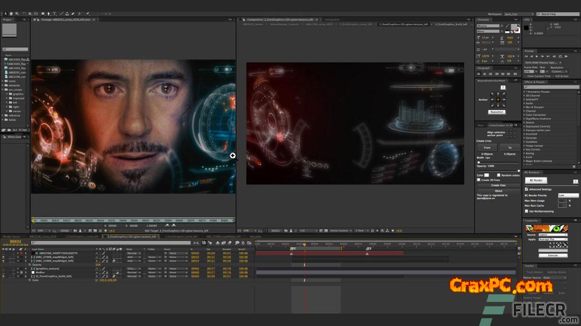The image size is (581, 326).
Task: Enable the Use Multiprocessing checkbox
Action: pyautogui.click(x=527, y=211)
